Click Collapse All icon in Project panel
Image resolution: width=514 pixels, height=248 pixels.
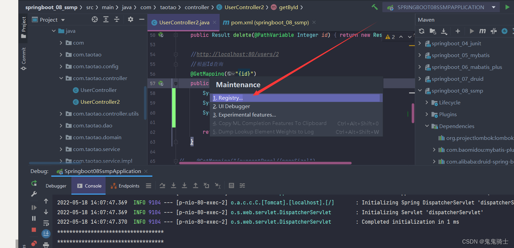pos(117,20)
